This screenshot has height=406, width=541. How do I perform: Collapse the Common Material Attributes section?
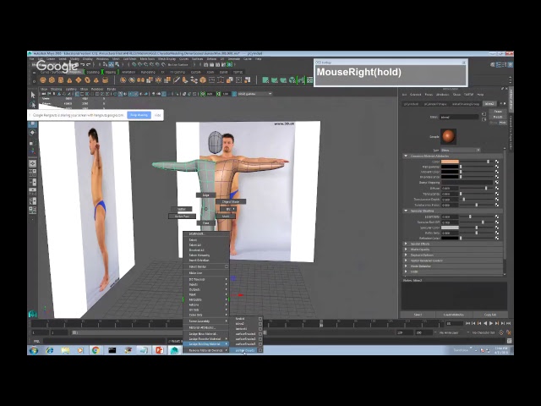tap(406, 156)
